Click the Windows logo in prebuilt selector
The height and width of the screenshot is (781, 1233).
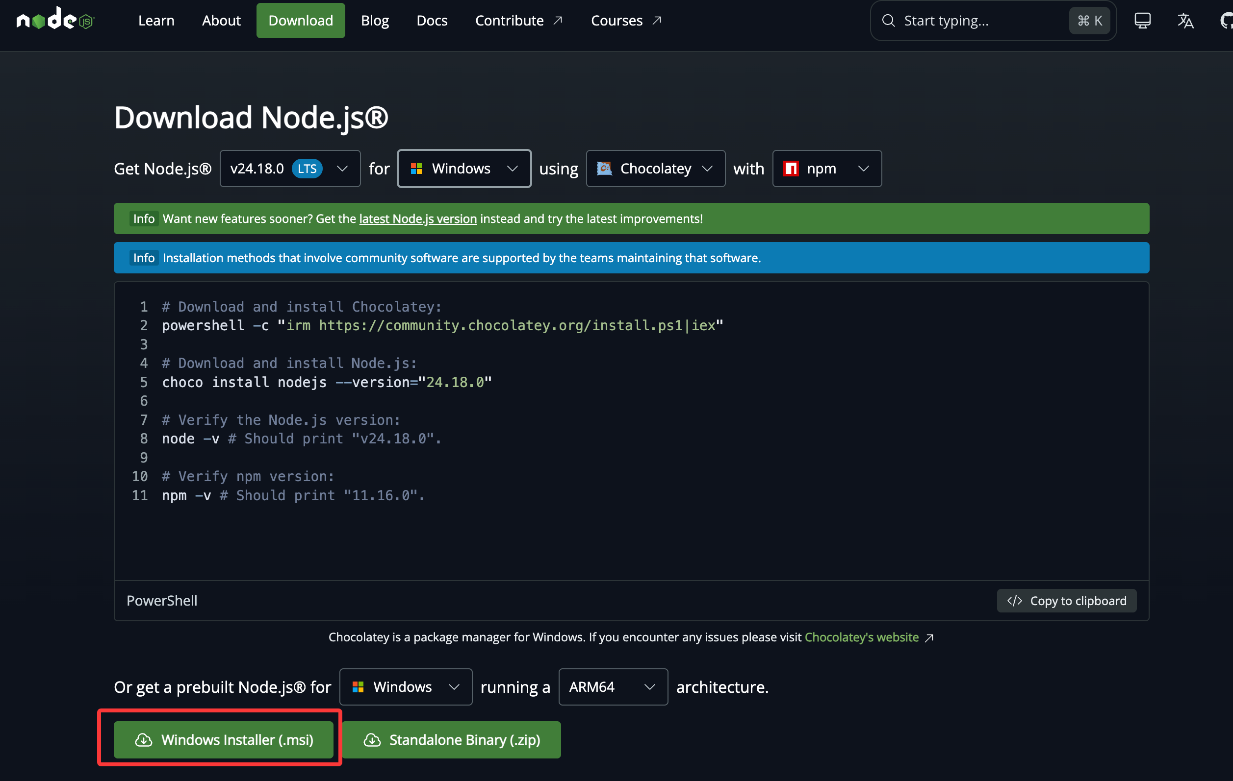[x=358, y=686]
